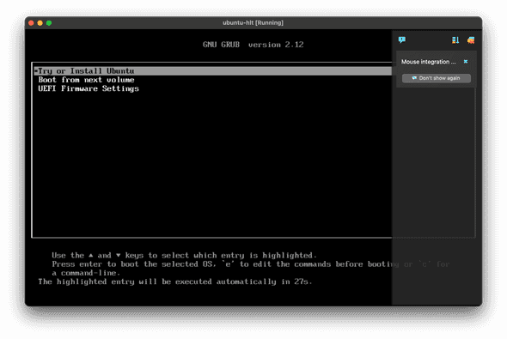
Task: Click the ubuntu-hlt [Running] window title
Action: pyautogui.click(x=253, y=22)
